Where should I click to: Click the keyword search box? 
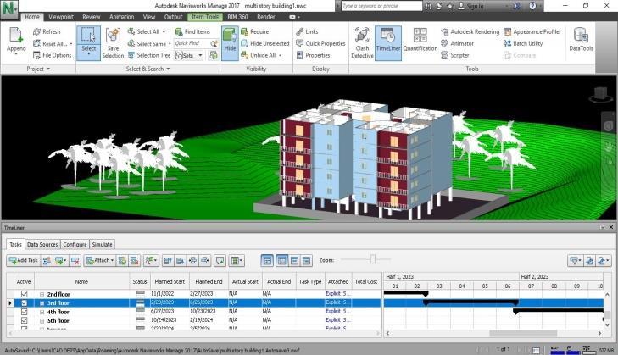381,6
